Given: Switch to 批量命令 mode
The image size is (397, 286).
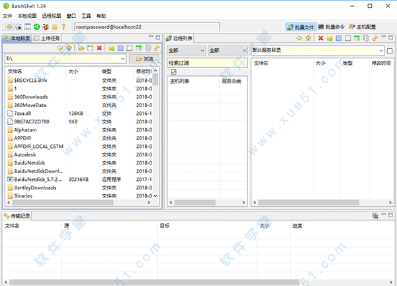Looking at the screenshot, I should (331, 27).
